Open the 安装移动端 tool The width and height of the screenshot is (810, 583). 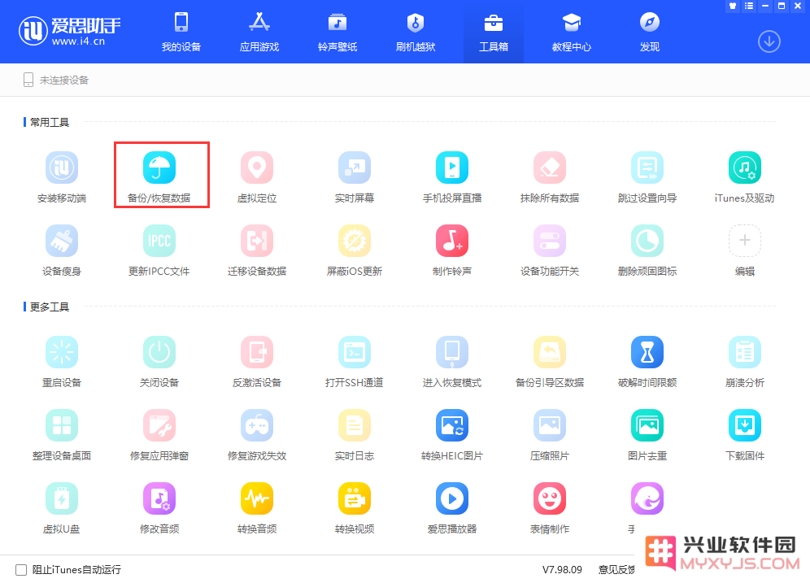(x=62, y=177)
